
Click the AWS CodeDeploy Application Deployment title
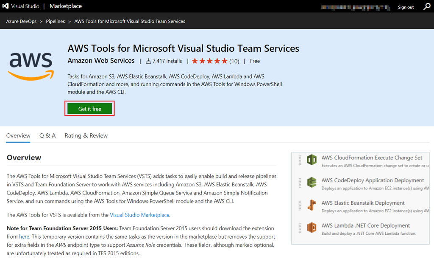click(x=373, y=180)
